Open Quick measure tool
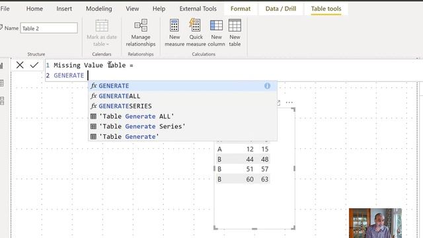This screenshot has width=423, height=238. point(196,32)
